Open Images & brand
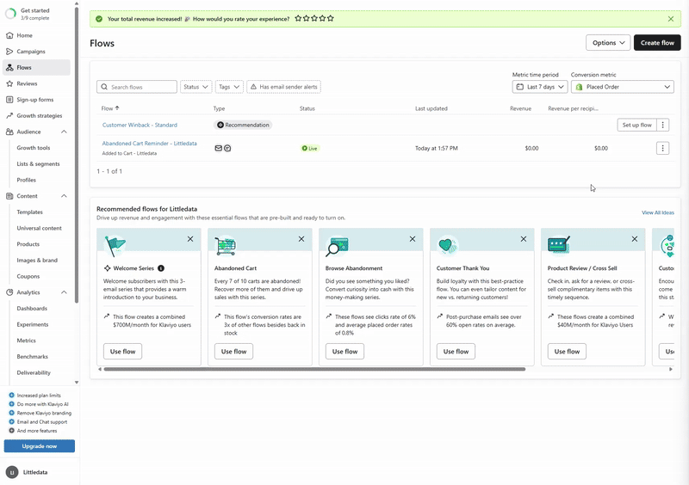Viewport: 689px width, 485px height. point(37,261)
